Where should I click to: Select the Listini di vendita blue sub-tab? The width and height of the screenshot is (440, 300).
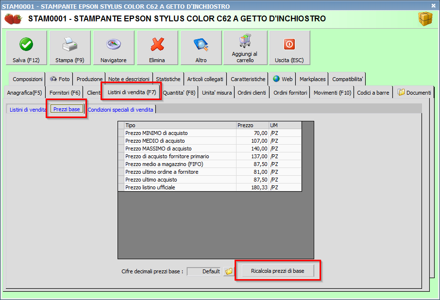click(28, 110)
